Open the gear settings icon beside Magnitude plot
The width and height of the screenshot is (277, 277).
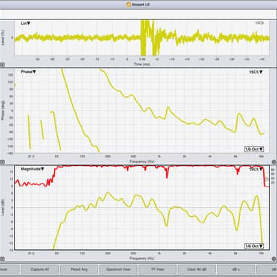click(274, 259)
